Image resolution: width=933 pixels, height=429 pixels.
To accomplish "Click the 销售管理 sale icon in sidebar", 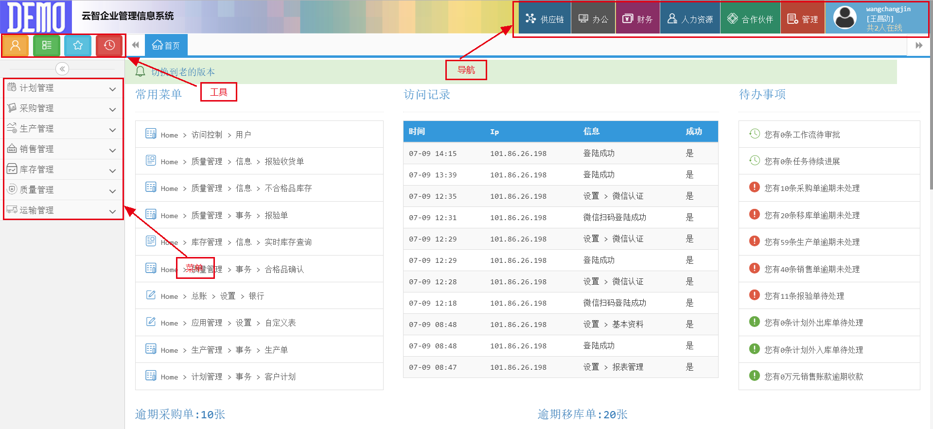I will pyautogui.click(x=12, y=149).
